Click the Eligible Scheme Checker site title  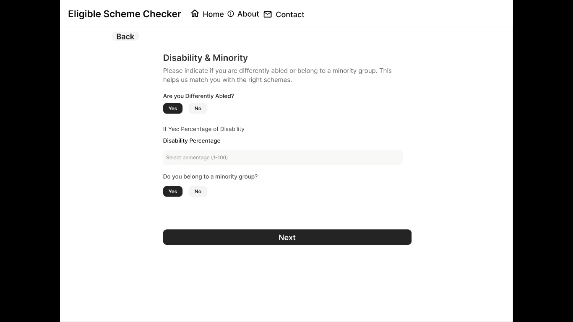point(125,14)
